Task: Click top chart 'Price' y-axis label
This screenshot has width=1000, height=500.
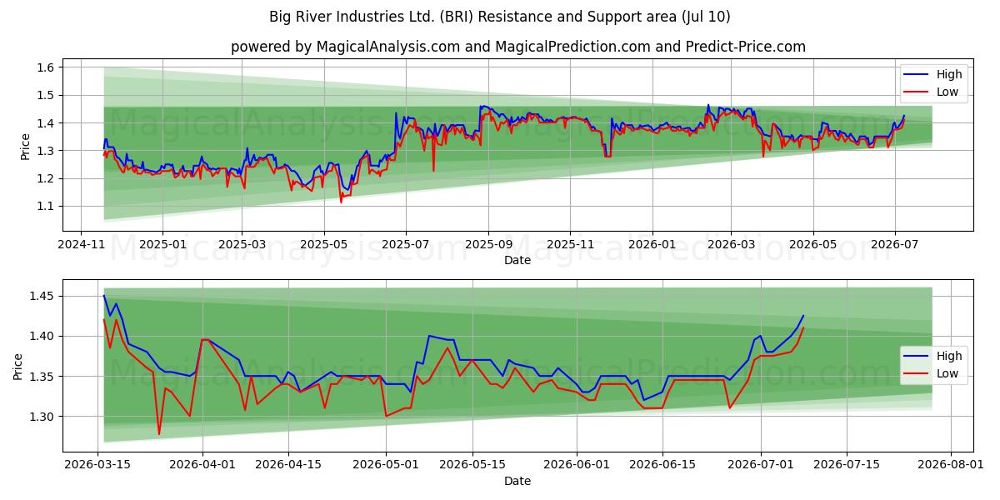Action: pyautogui.click(x=26, y=145)
